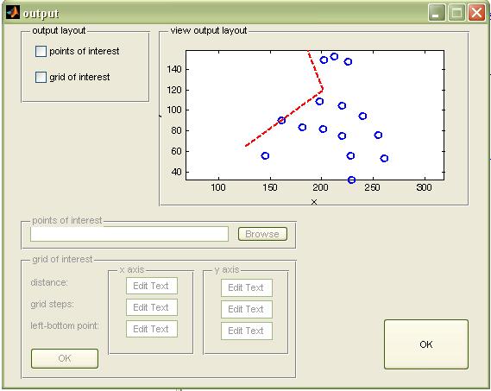Maximize the output window
The height and width of the screenshot is (391, 491).
[456, 13]
